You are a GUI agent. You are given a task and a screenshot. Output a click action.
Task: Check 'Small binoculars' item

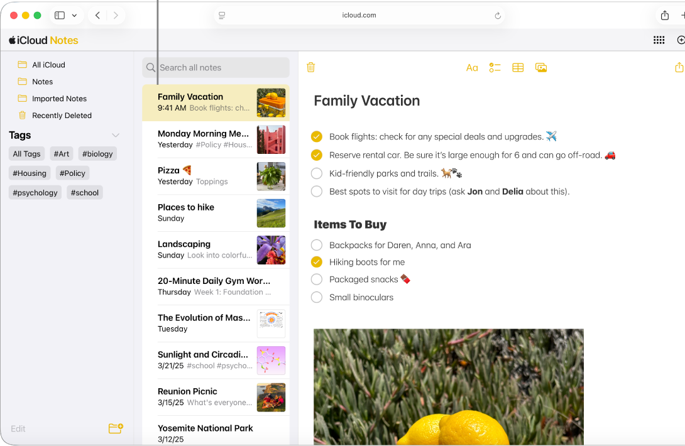click(x=317, y=298)
